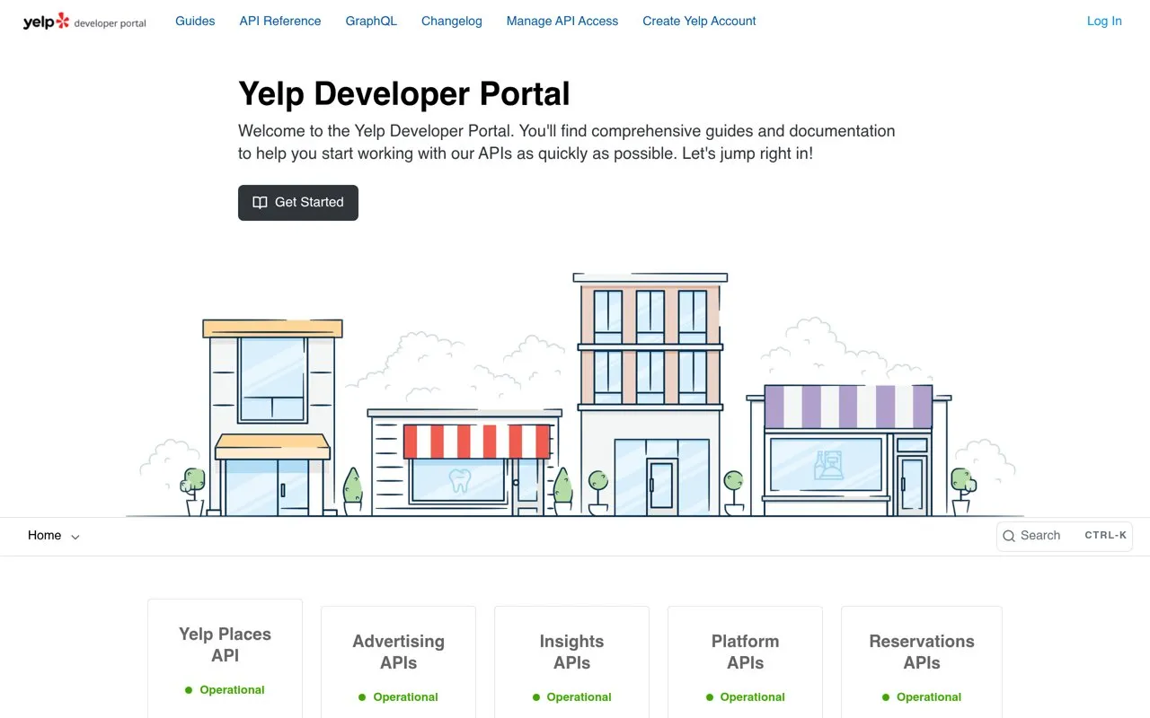Click Operational status under Yelp Places API

[x=225, y=690]
